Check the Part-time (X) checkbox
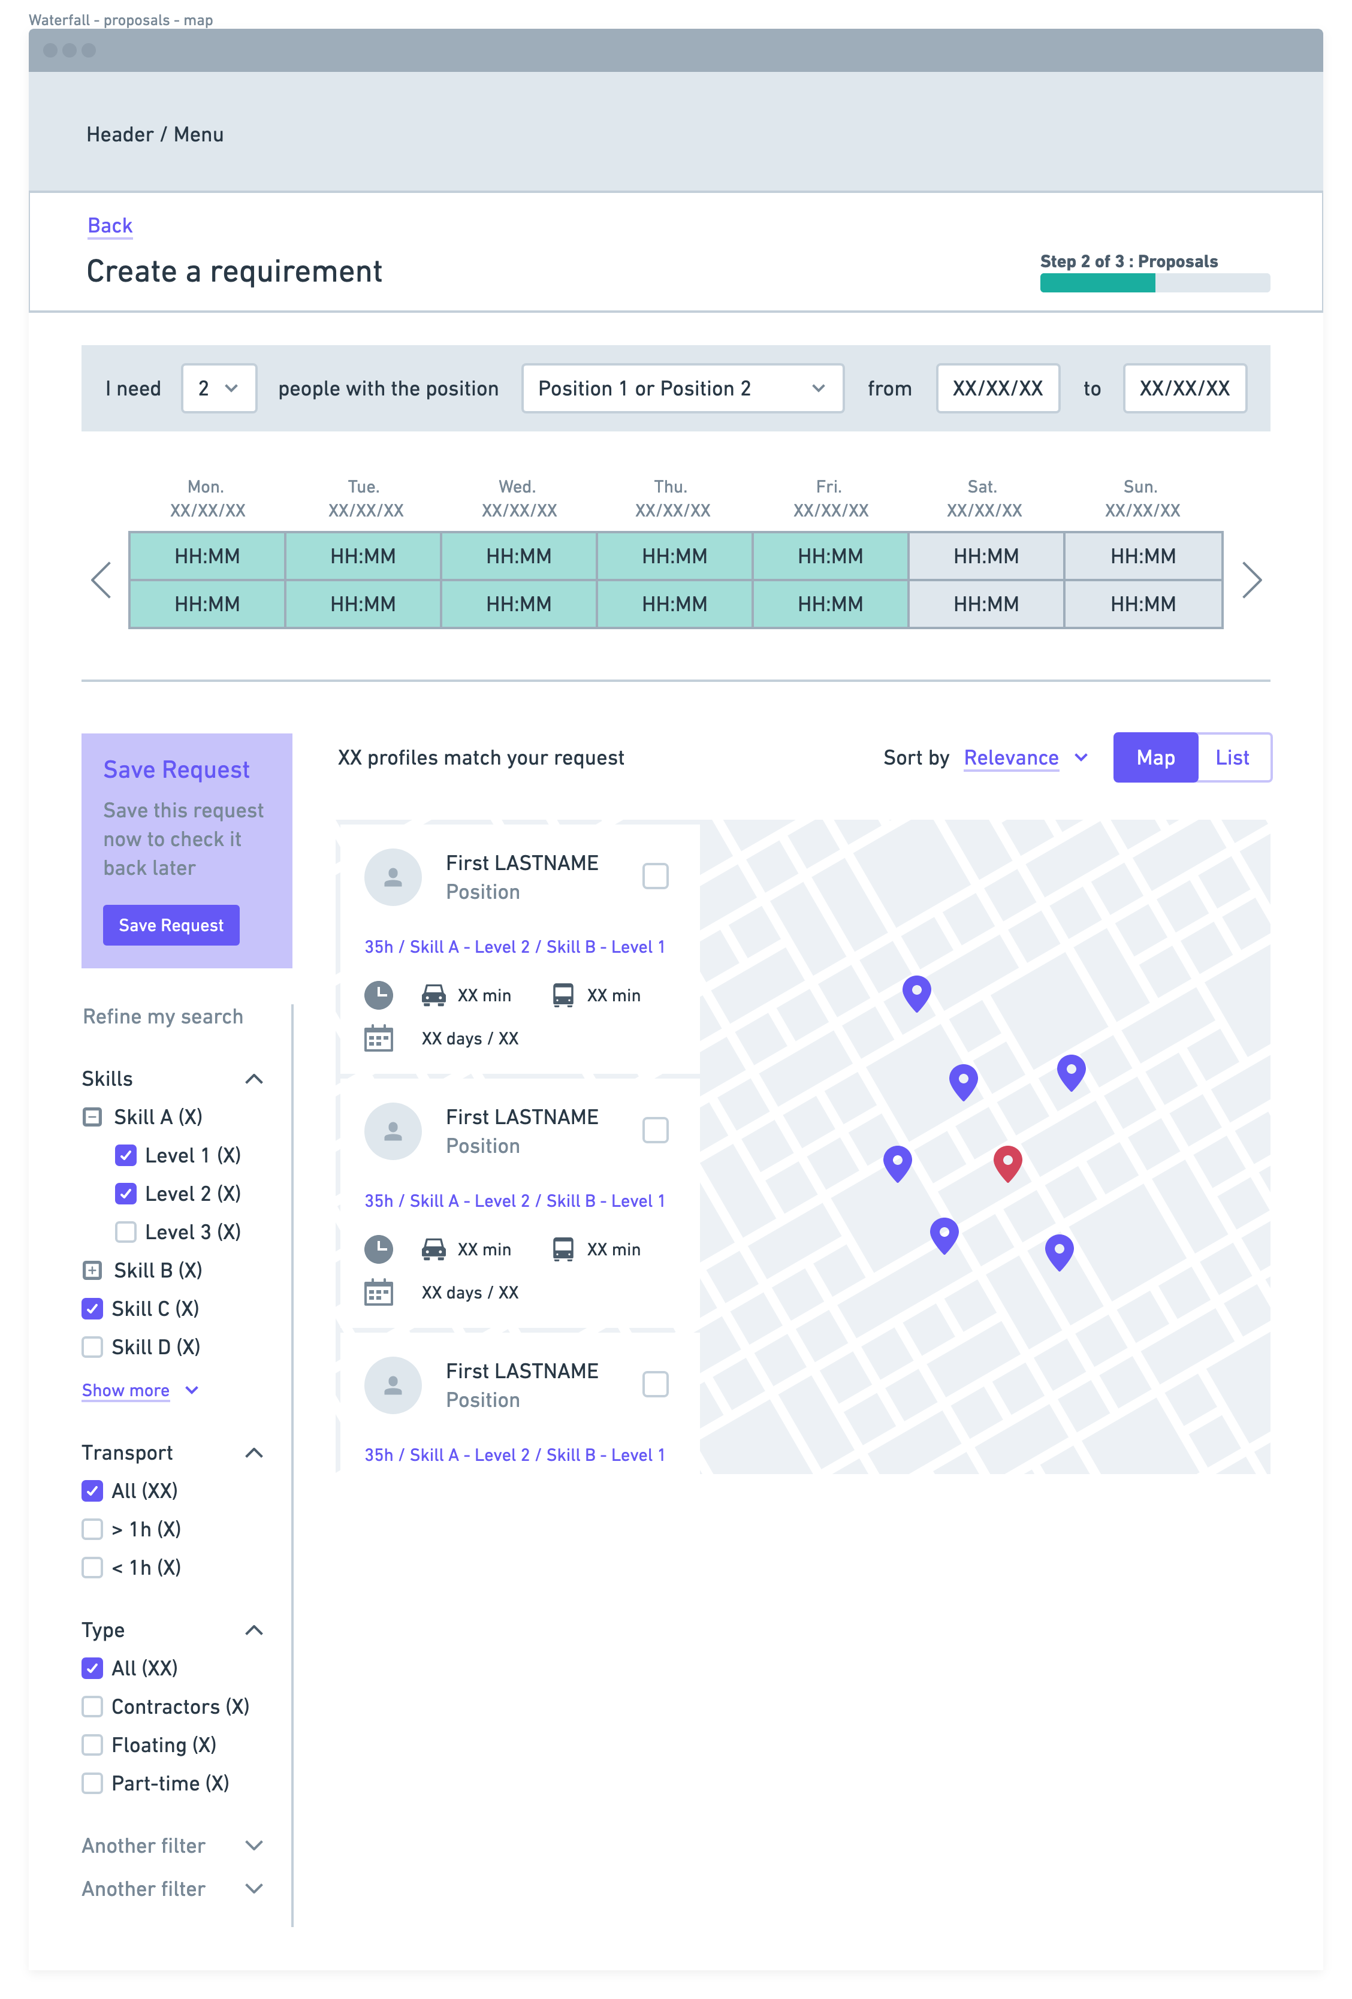Viewport: 1352px width, 1999px height. click(x=92, y=1783)
